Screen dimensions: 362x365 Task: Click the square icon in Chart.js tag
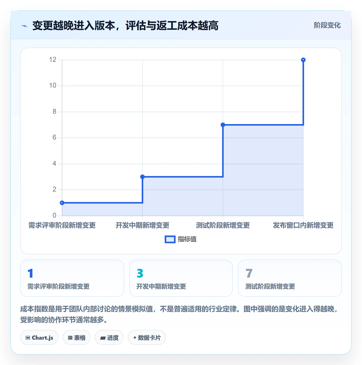coord(28,338)
